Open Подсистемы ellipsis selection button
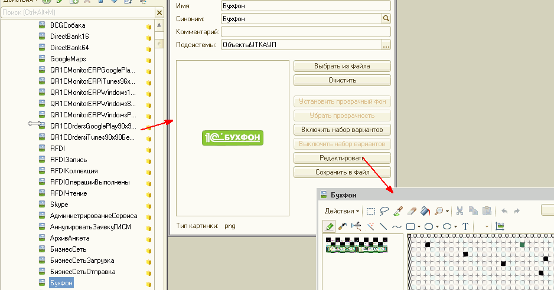 point(386,45)
